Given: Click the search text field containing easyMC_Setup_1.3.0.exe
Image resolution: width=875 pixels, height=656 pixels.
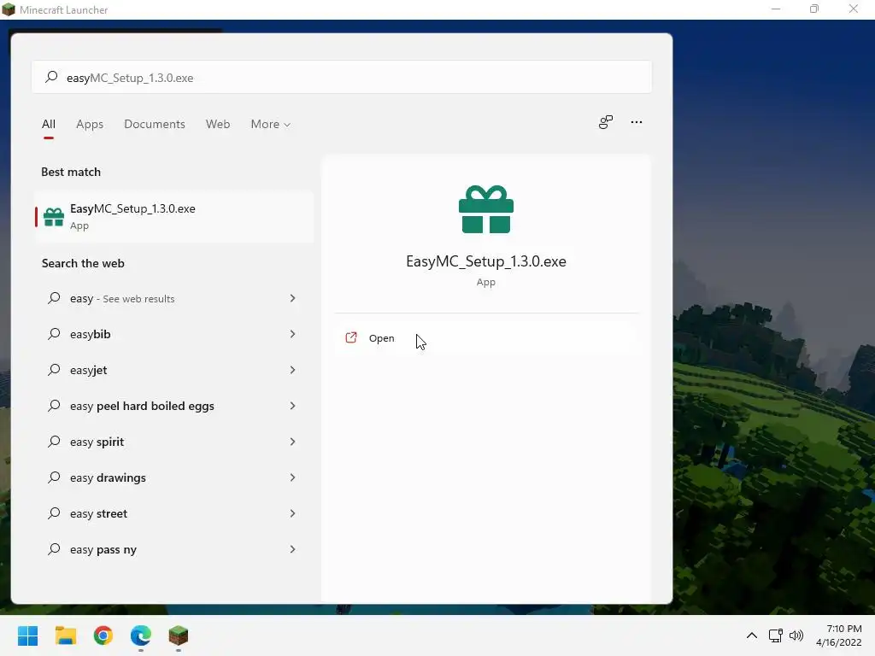Looking at the screenshot, I should coord(342,78).
